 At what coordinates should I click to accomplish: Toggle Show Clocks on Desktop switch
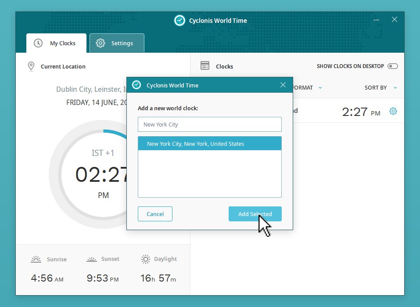[x=392, y=66]
